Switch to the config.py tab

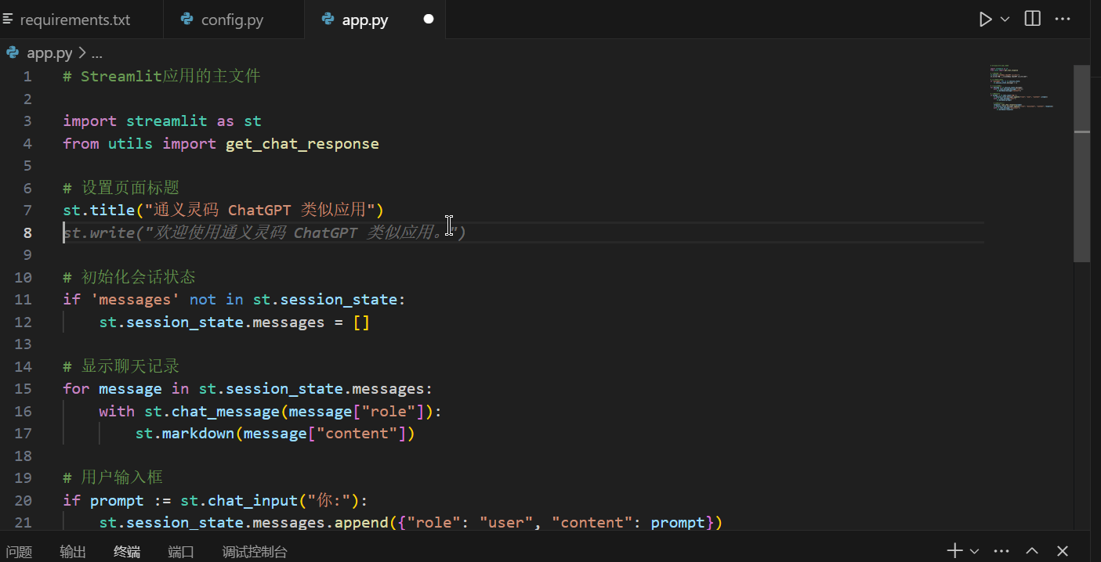pos(232,20)
